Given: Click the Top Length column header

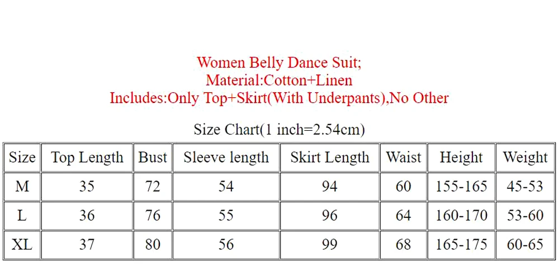Looking at the screenshot, I should click(87, 158).
